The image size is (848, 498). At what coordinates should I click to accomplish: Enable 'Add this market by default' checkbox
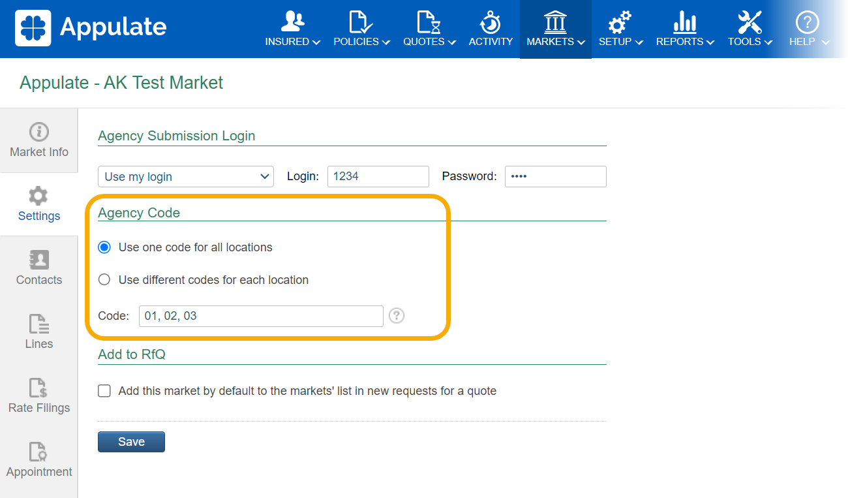click(104, 391)
